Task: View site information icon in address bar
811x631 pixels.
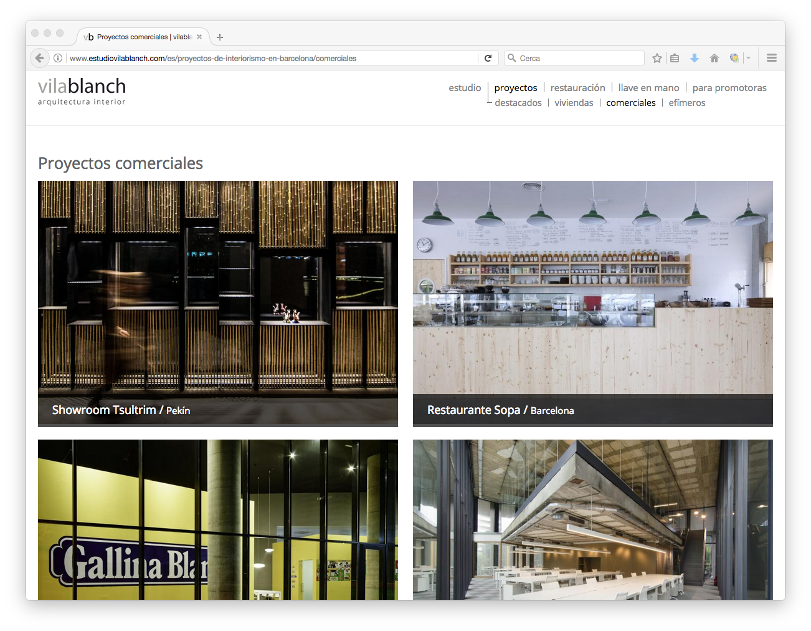Action: pyautogui.click(x=58, y=58)
